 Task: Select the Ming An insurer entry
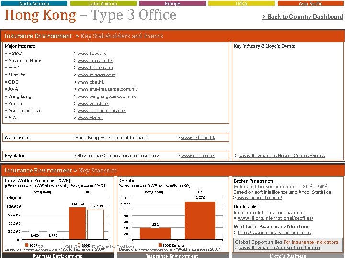point(17,75)
